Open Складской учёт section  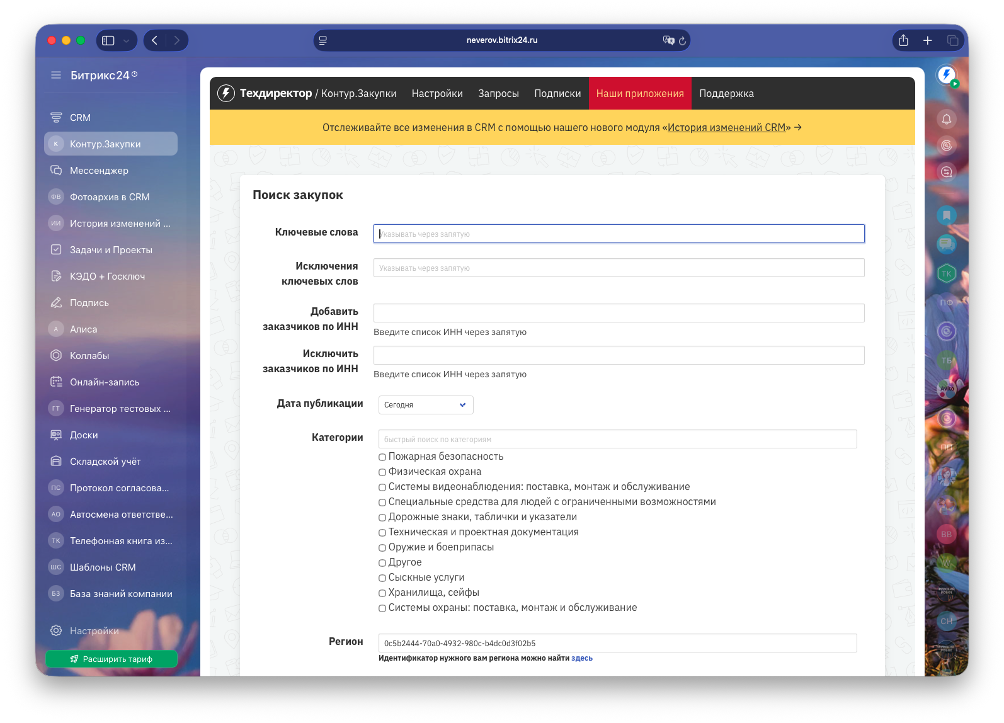click(111, 462)
